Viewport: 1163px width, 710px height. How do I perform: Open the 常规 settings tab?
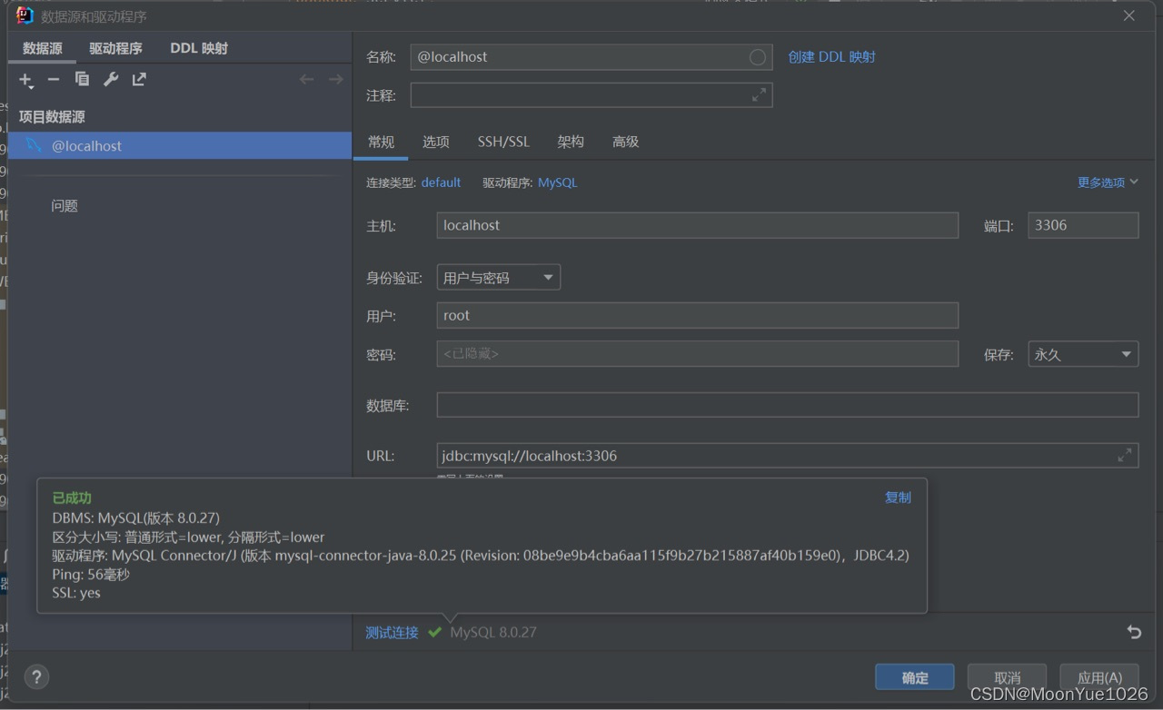(381, 143)
